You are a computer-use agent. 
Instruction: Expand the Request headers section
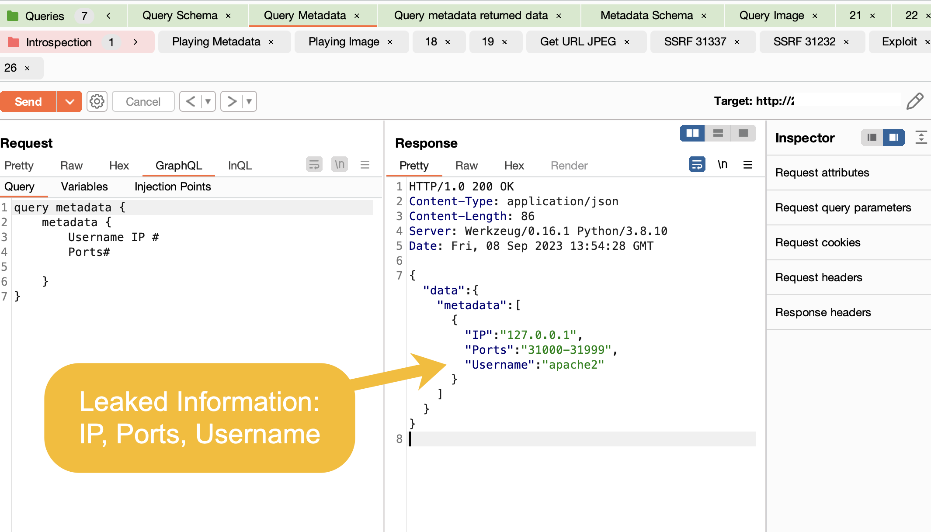click(818, 277)
